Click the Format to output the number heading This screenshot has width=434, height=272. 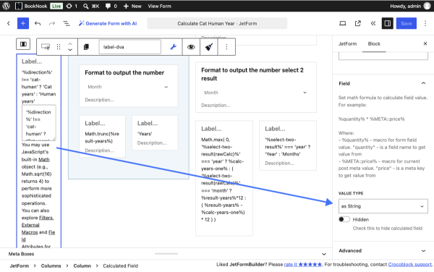(x=124, y=72)
